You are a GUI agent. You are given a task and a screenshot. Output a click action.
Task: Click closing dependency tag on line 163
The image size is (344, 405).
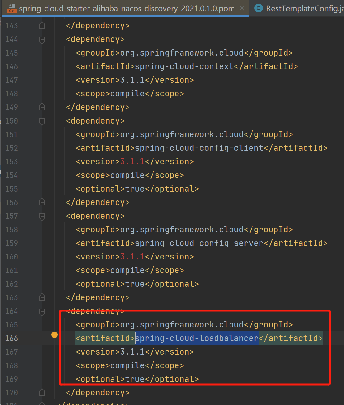(98, 297)
